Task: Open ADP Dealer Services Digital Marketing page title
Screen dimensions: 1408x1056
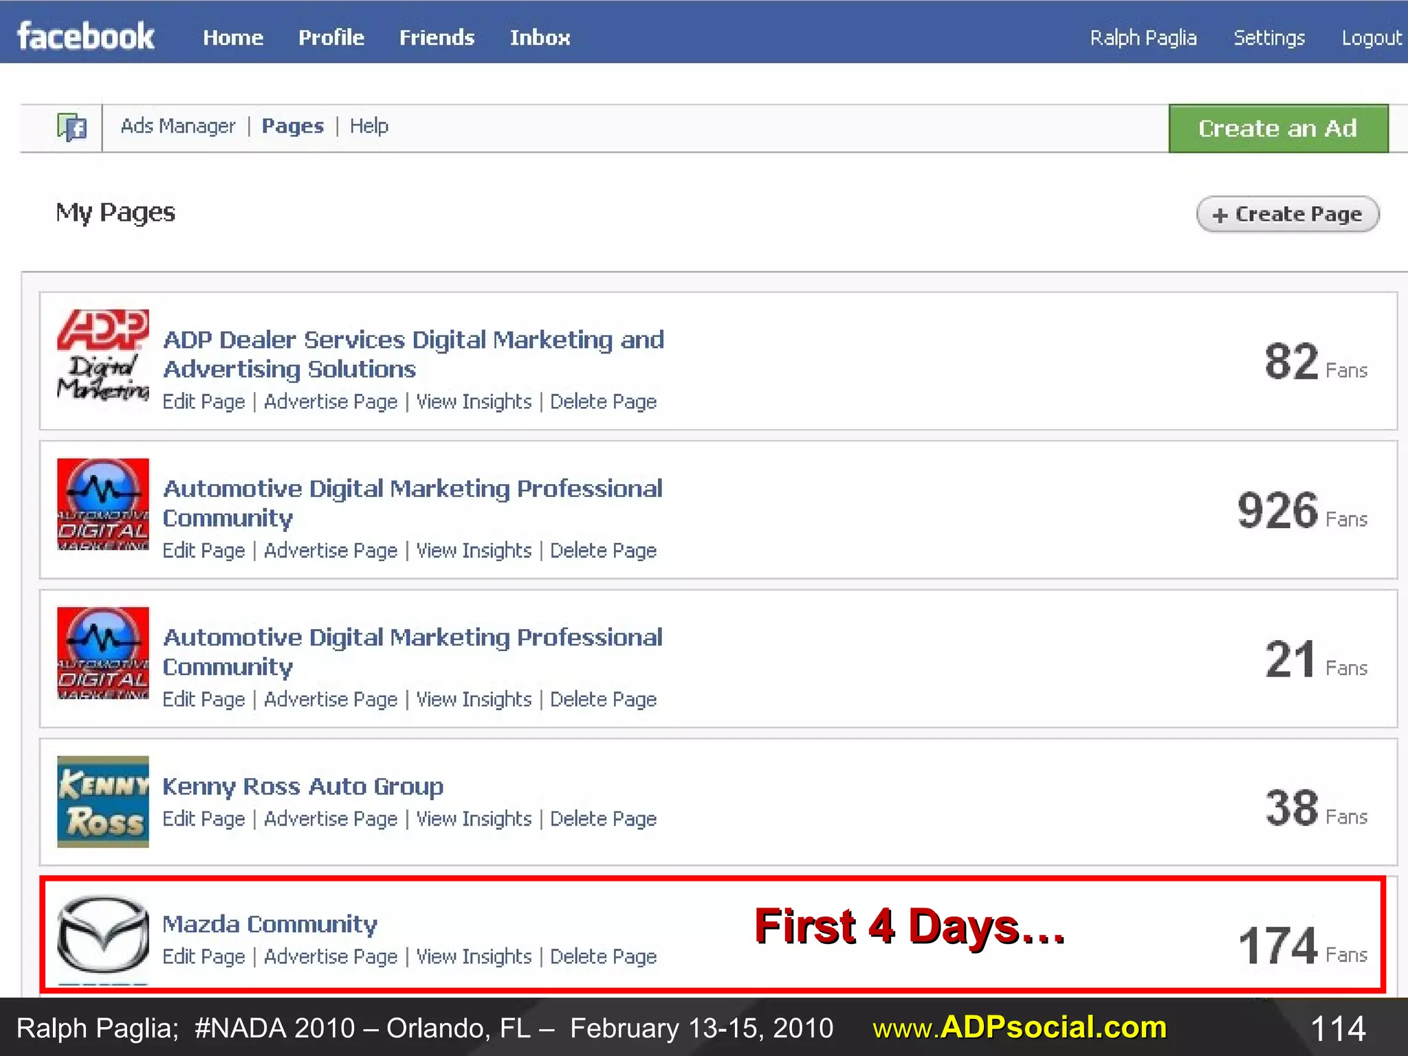Action: [413, 354]
